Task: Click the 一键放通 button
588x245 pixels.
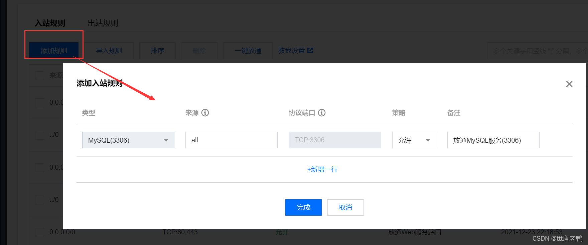Action: (x=248, y=51)
